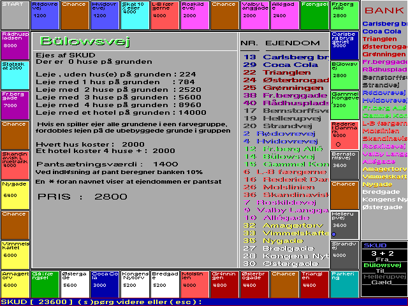Select the Fr.berg Allé 2800 board square
The width and height of the screenshot is (408, 306).
pos(345,15)
